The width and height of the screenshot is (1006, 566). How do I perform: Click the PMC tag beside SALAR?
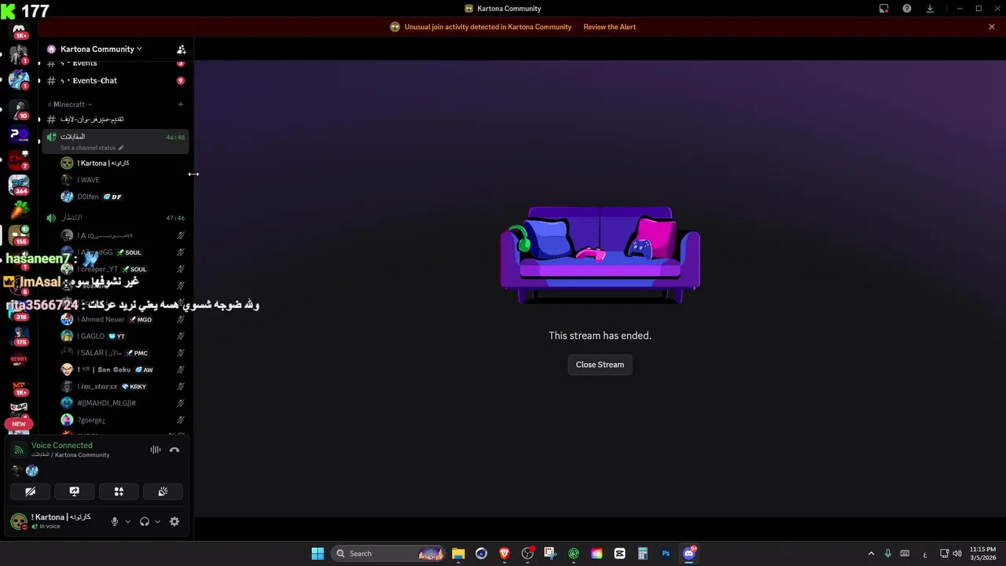[137, 353]
